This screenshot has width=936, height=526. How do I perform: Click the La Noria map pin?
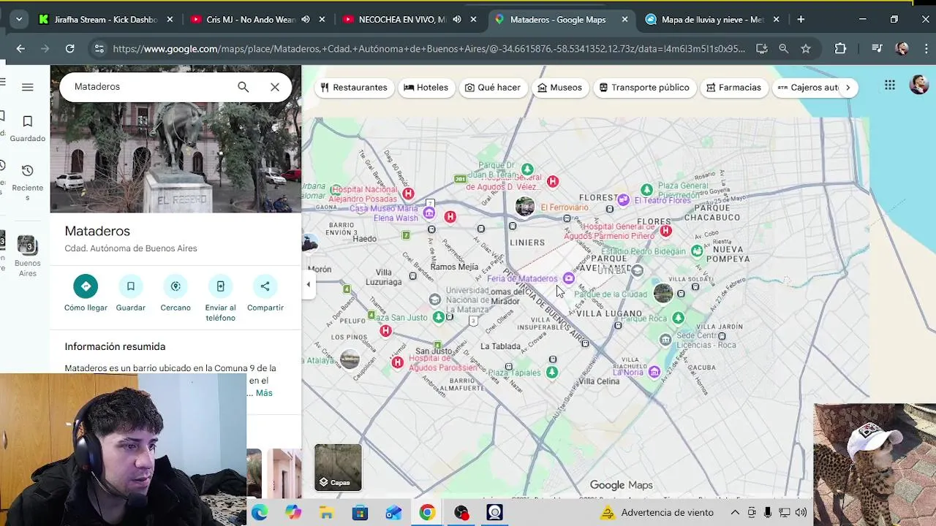(x=654, y=373)
